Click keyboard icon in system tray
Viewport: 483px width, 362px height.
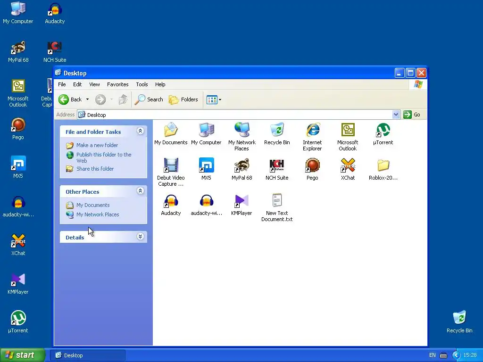pos(443,355)
